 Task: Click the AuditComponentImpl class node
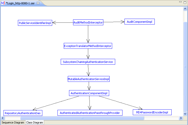tap(139, 22)
